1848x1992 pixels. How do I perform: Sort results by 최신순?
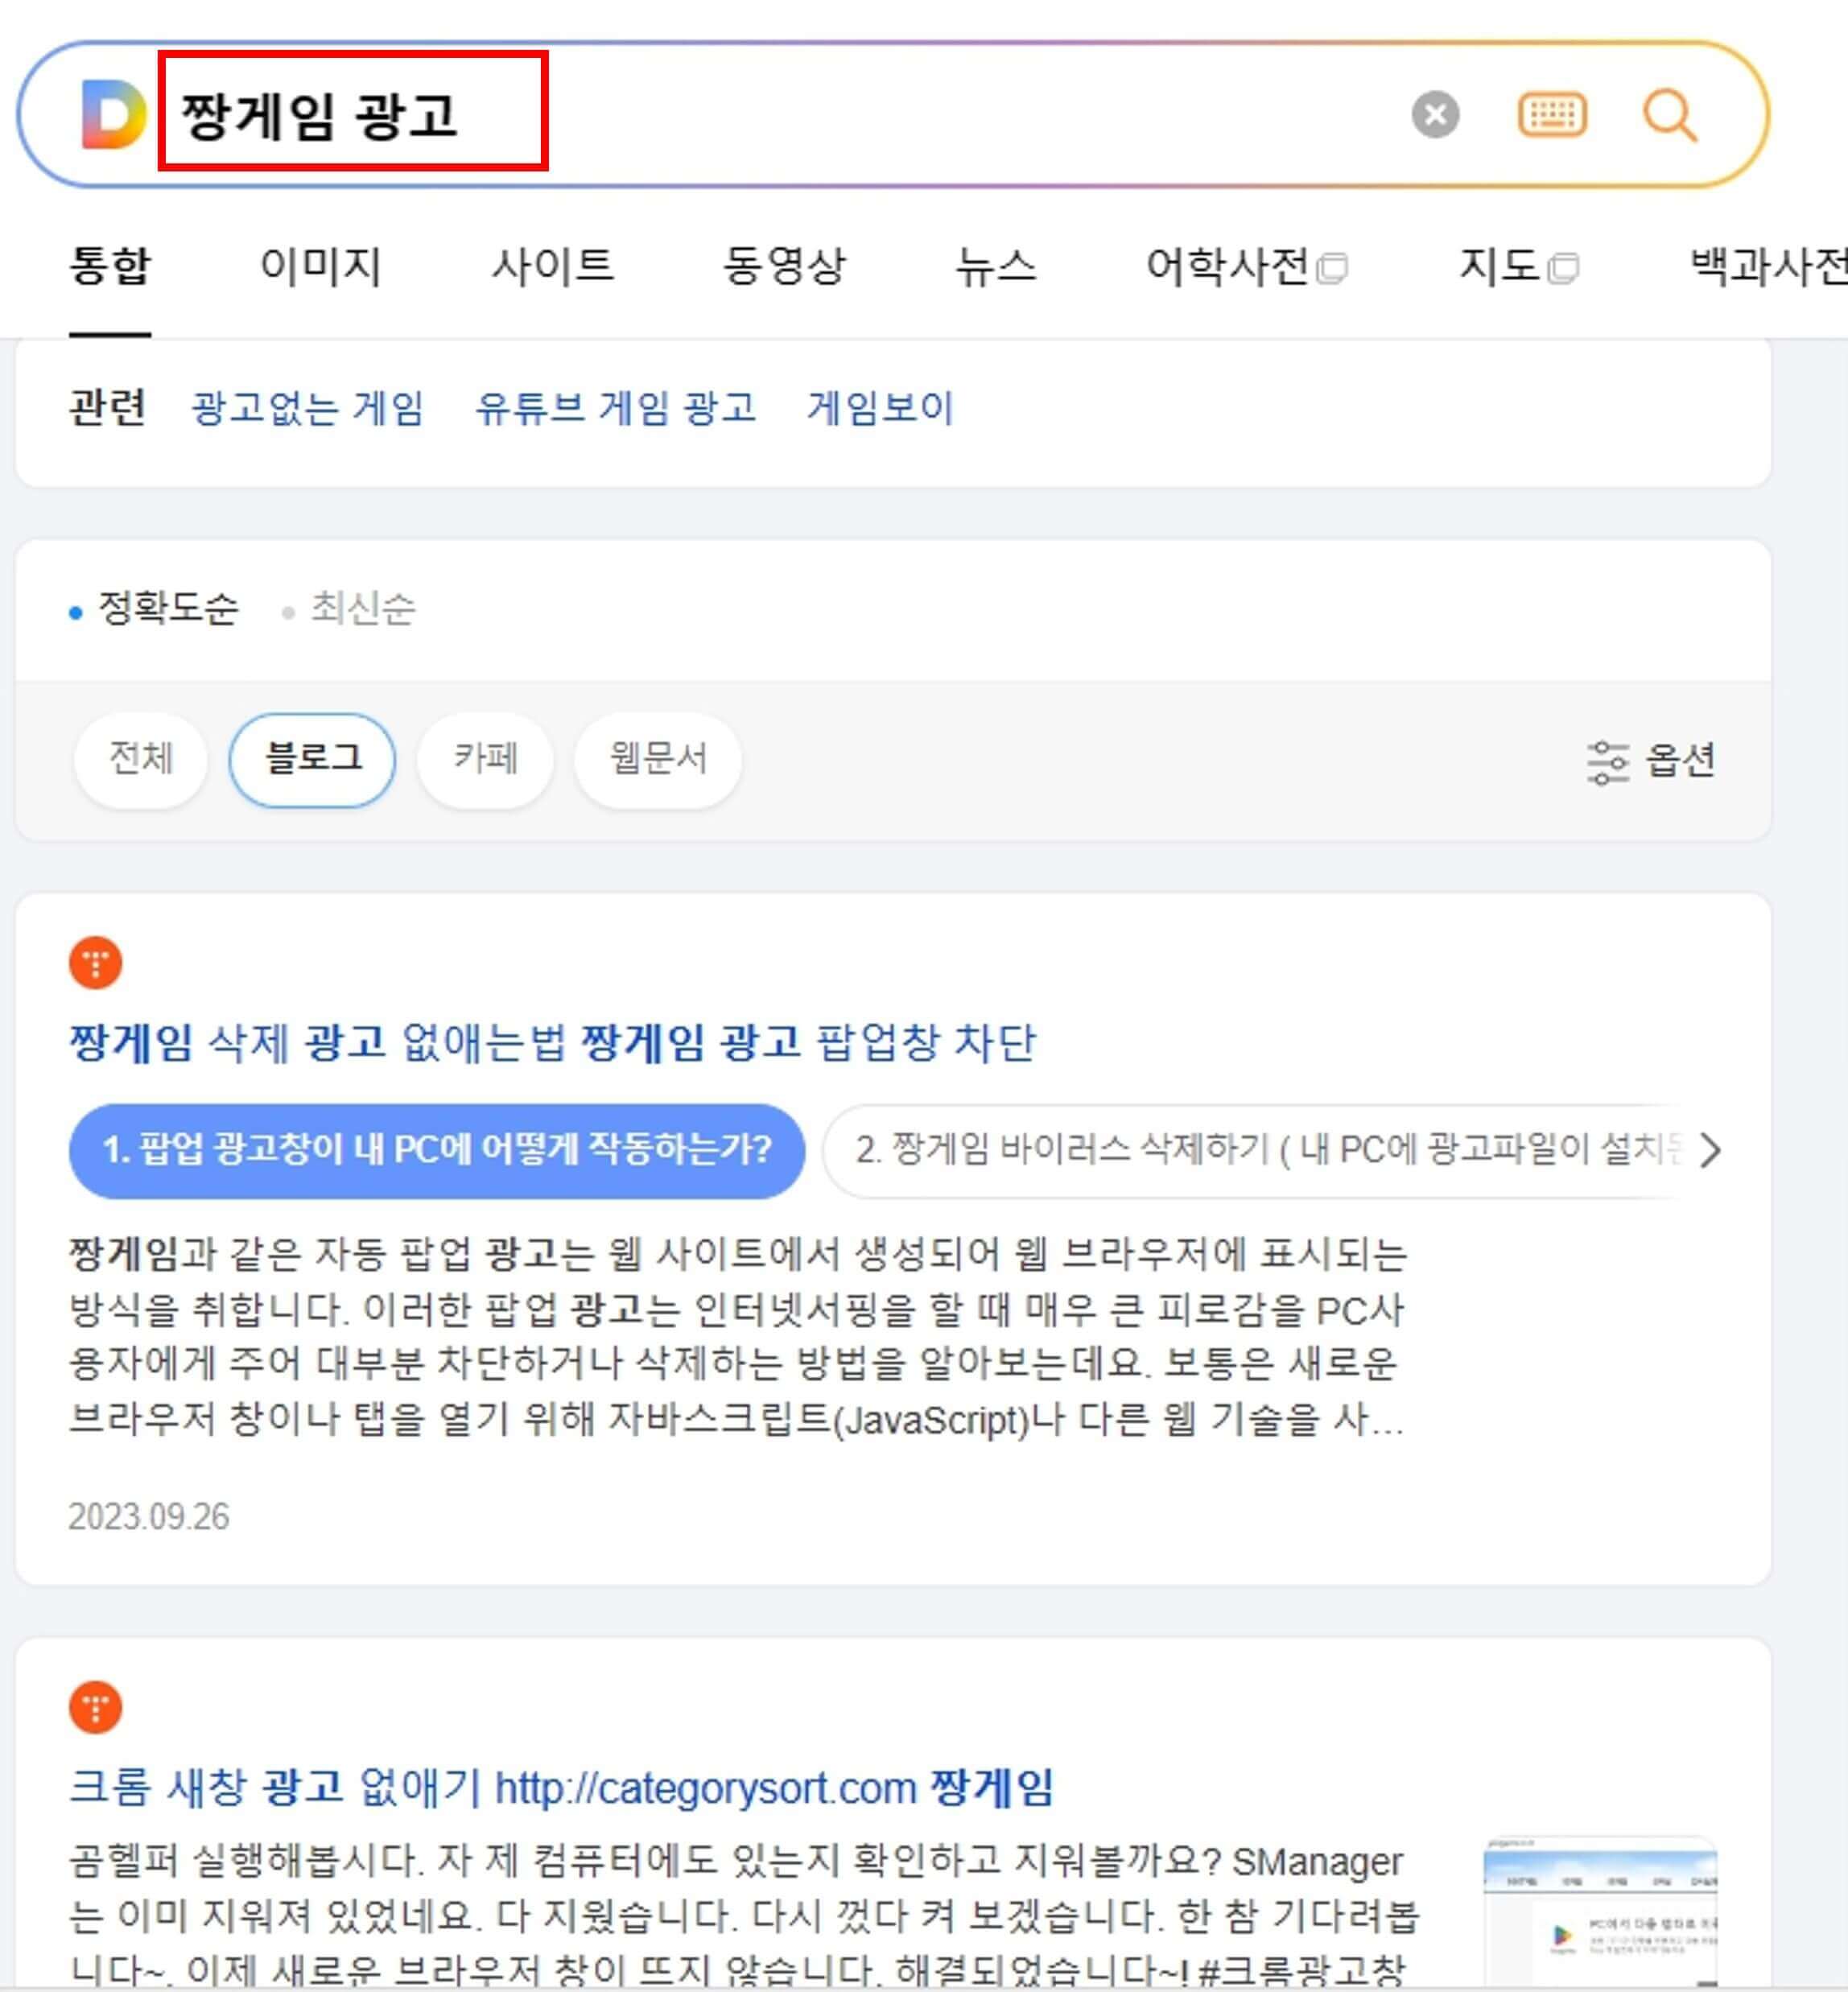349,608
